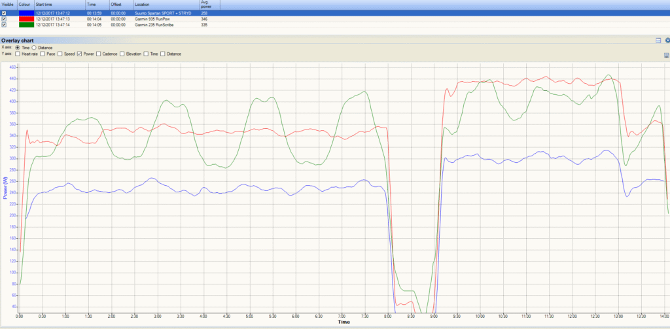The image size is (670, 329).
Task: Select Time radio button for X axis
Action: [18, 48]
